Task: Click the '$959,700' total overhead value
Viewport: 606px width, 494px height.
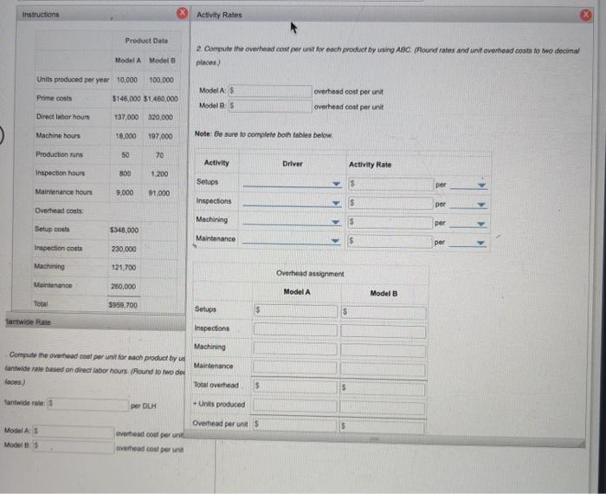Action: tap(123, 305)
